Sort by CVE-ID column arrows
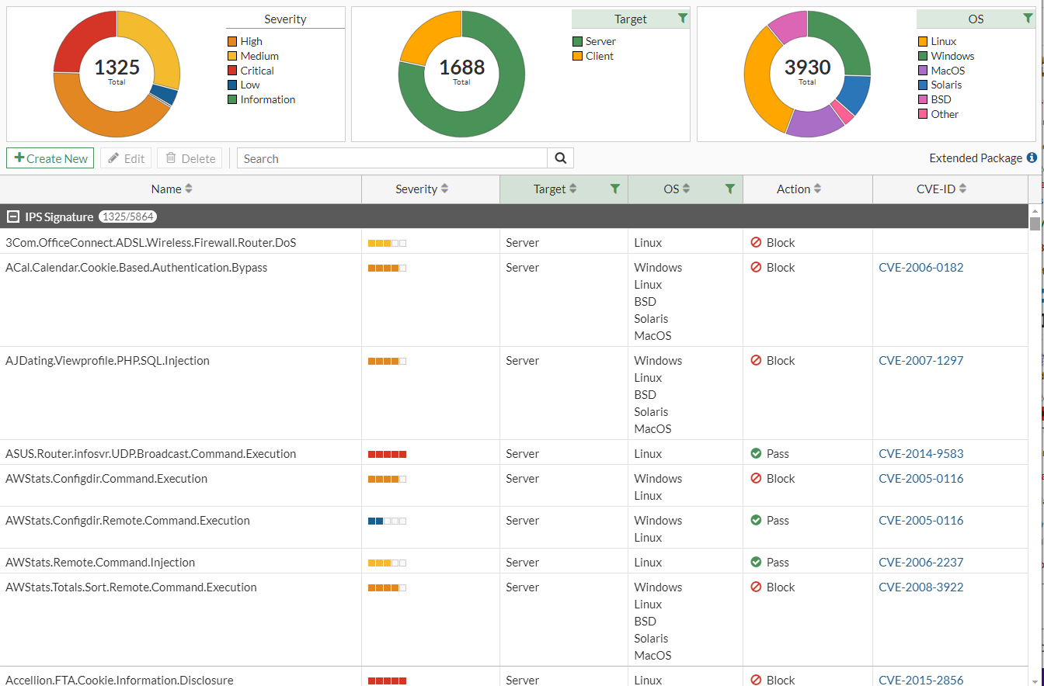The image size is (1044, 686). click(962, 189)
